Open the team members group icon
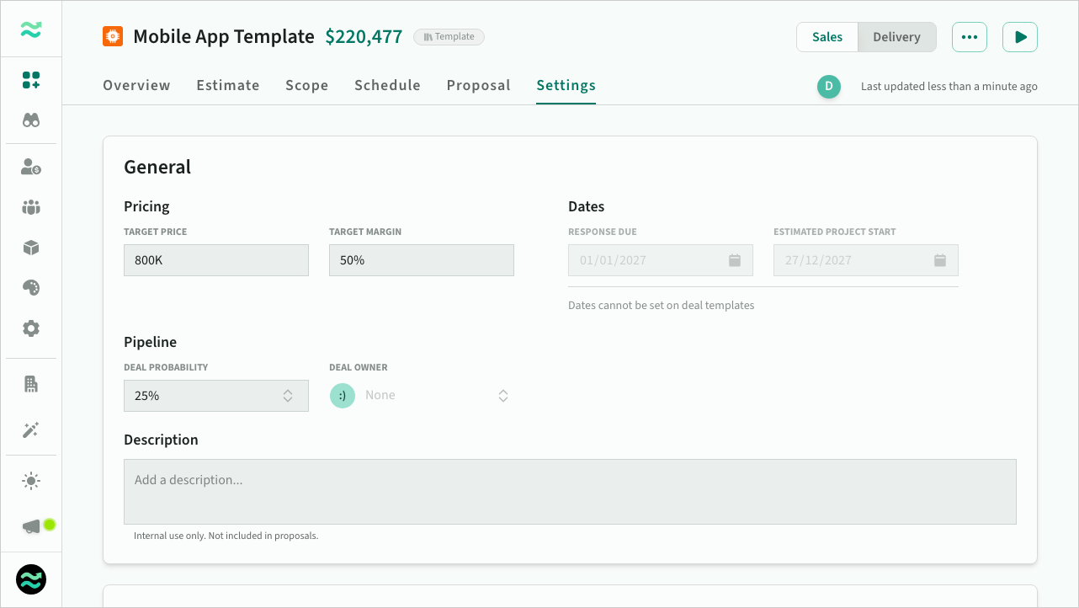The height and width of the screenshot is (608, 1079). click(x=31, y=207)
